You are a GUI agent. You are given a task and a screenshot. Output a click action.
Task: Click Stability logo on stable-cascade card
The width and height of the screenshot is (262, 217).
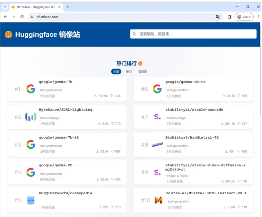pyautogui.click(x=157, y=117)
